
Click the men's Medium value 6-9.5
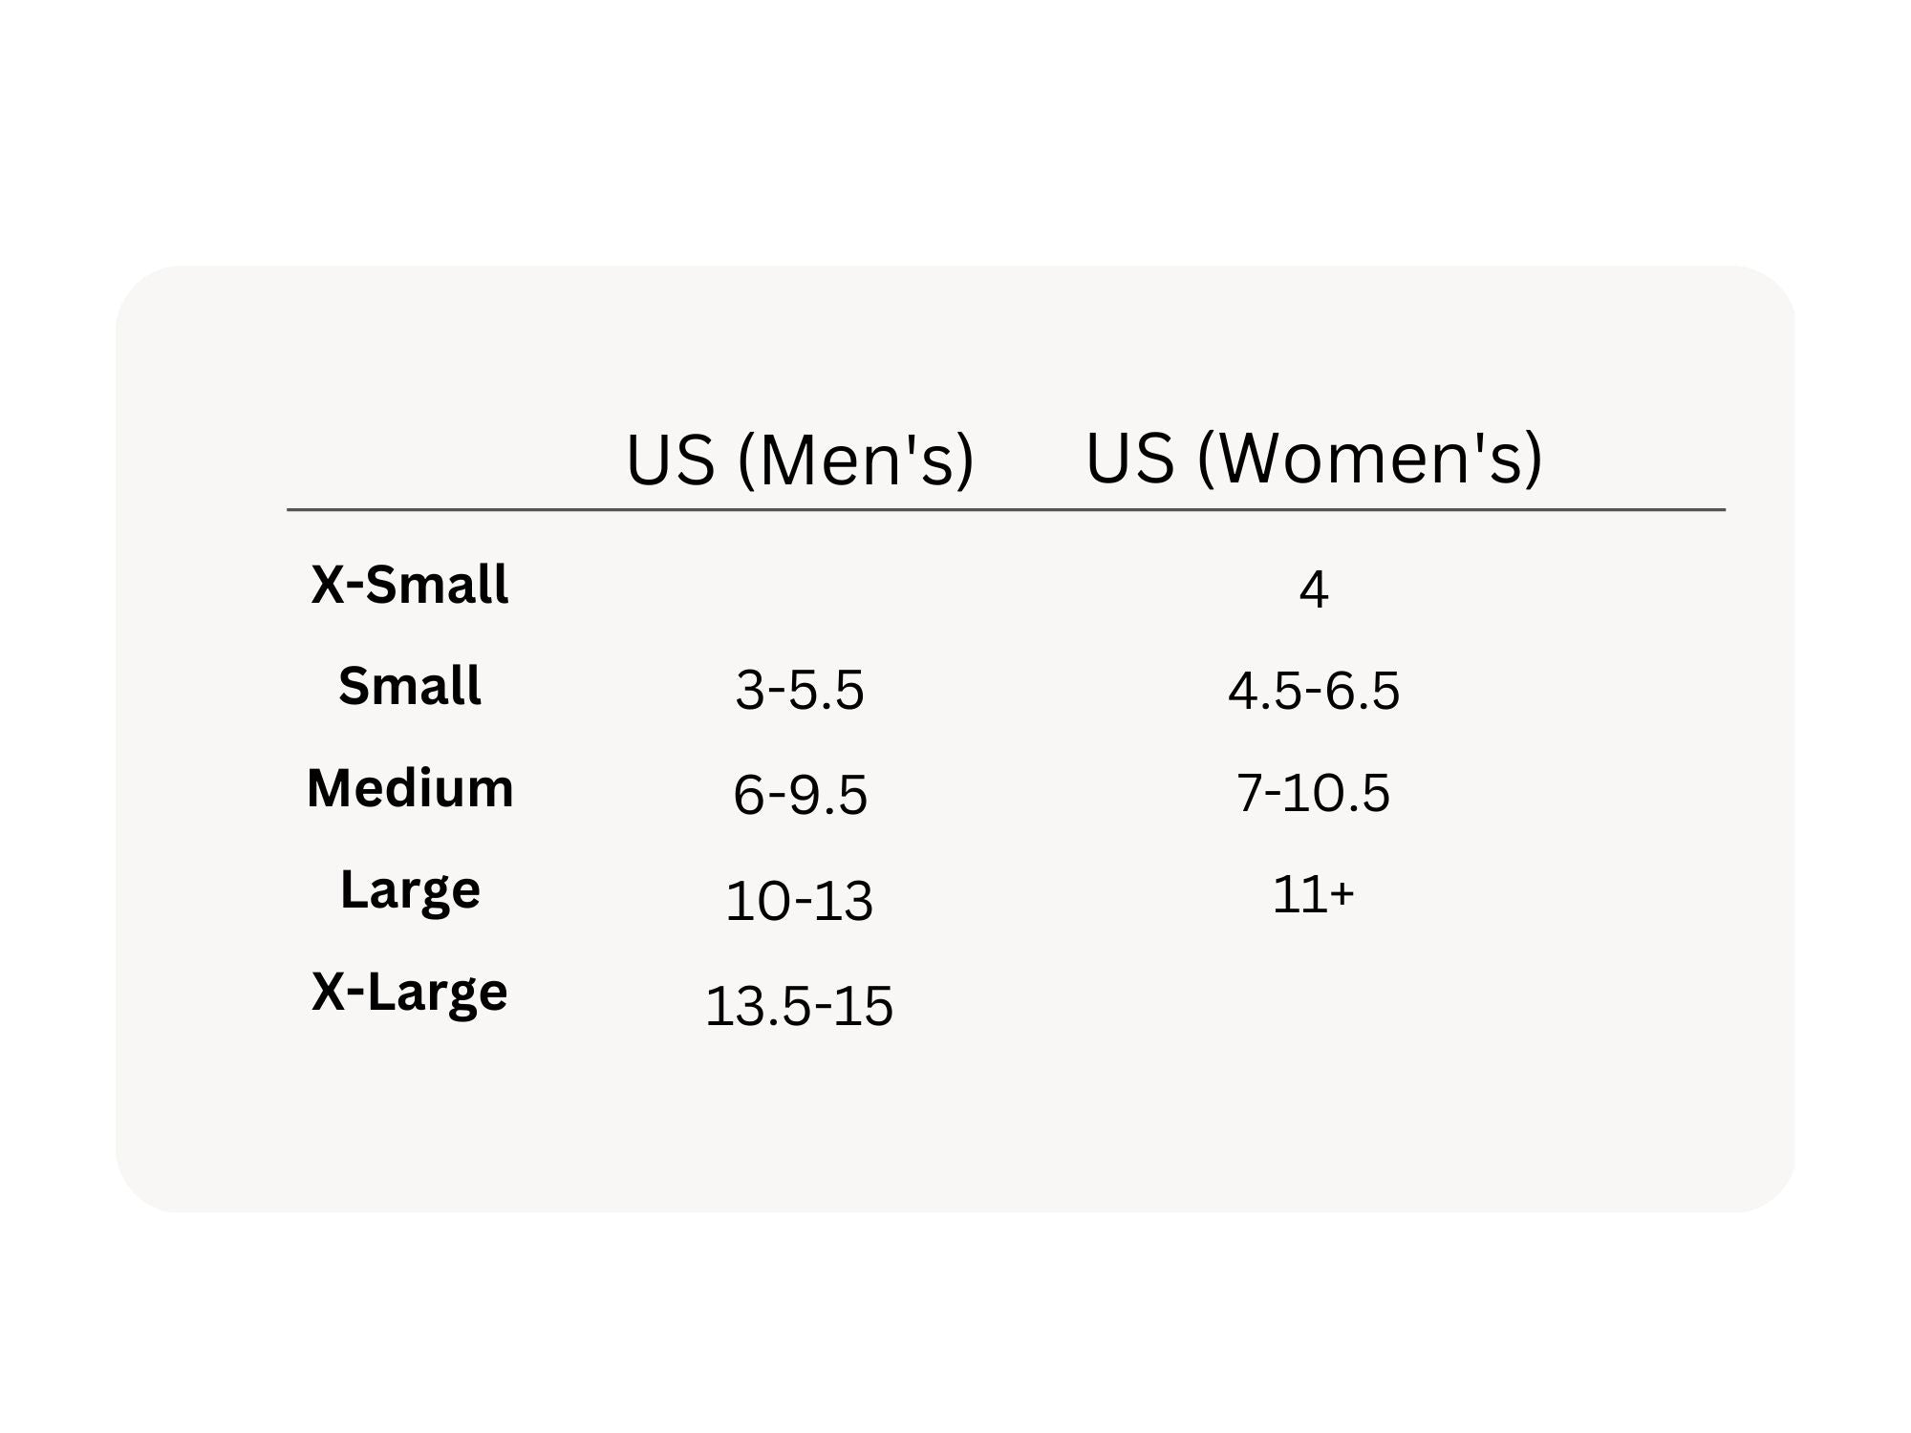[x=800, y=795]
